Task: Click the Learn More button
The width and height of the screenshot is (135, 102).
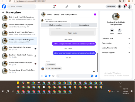Action: 72,33
